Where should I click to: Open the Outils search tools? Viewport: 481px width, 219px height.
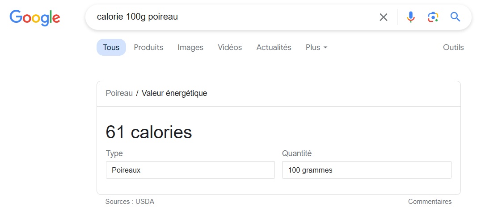[x=453, y=47]
